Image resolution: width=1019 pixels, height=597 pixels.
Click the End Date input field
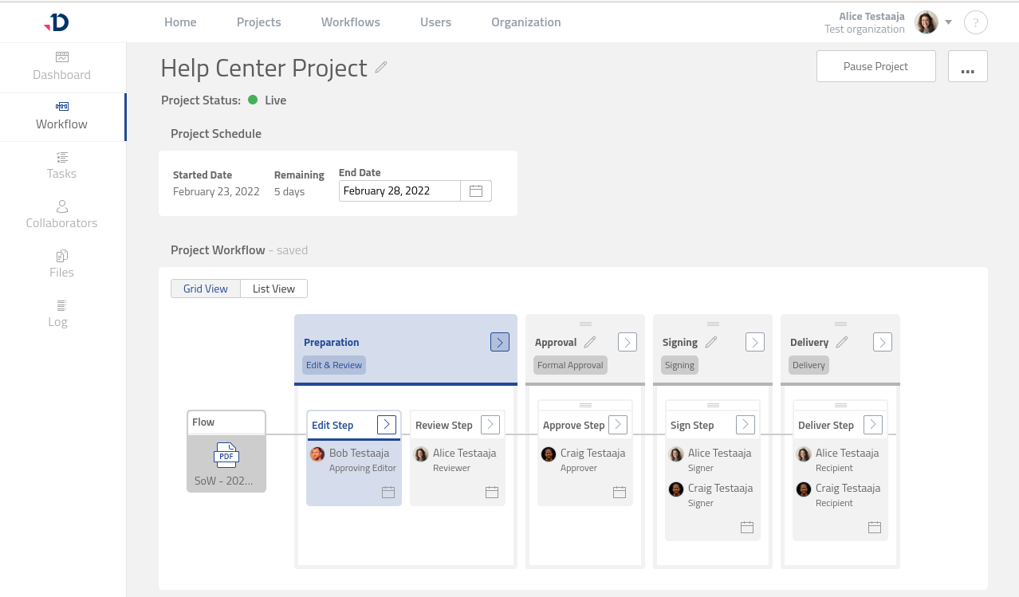(399, 190)
